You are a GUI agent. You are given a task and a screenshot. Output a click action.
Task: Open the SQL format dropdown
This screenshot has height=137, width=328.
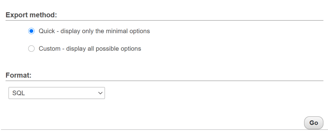coord(56,93)
